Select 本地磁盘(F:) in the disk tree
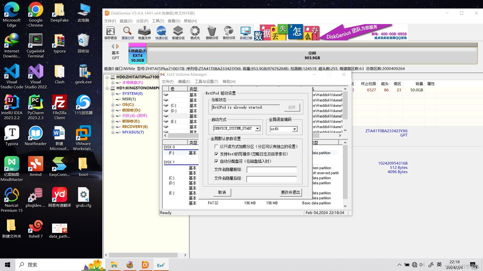Image resolution: width=483 pixels, height=271 pixels. tap(133, 83)
